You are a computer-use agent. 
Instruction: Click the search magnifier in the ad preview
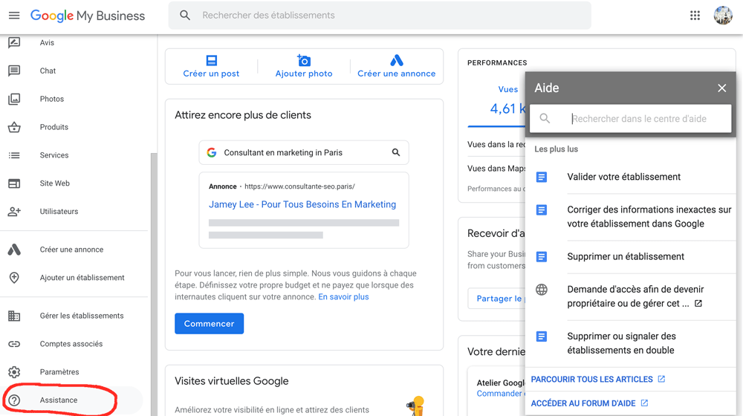pos(396,152)
